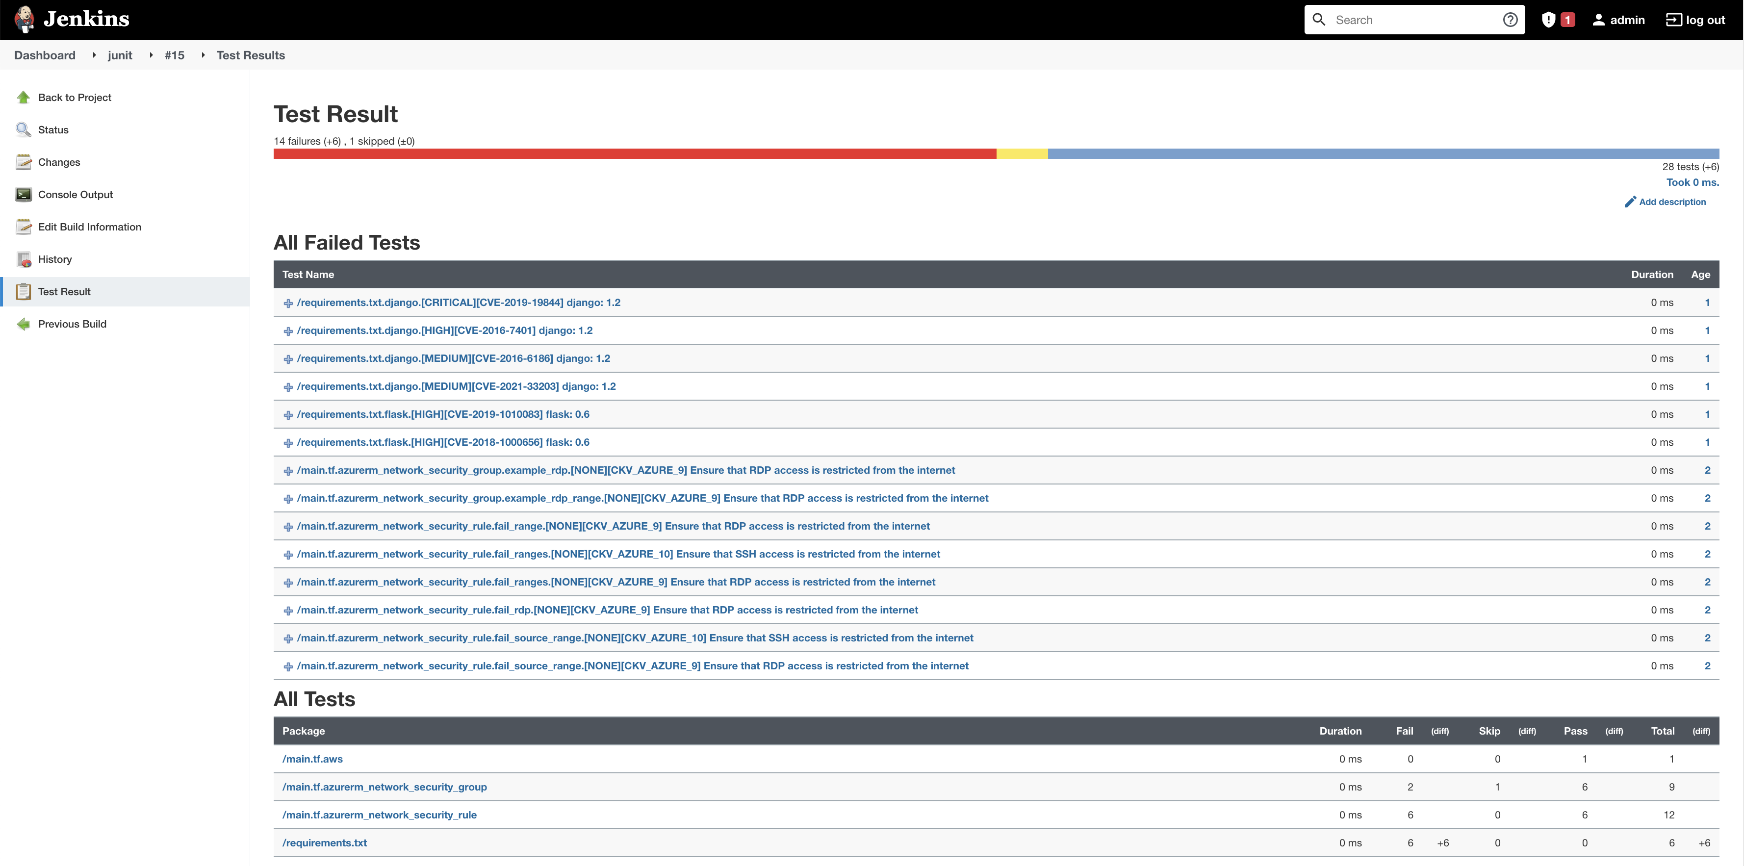Expand fail_source_range CKV_AZURE_10 SSH test details
The width and height of the screenshot is (1744, 866).
pos(288,638)
